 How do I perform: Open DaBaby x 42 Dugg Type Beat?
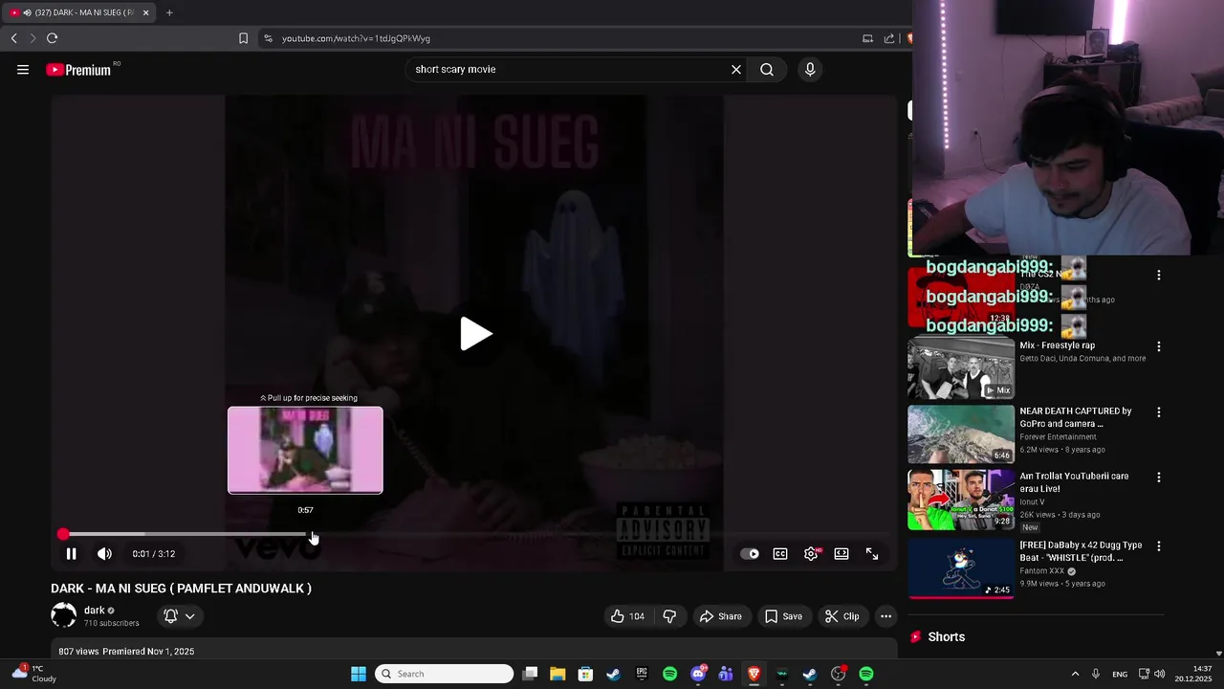click(x=1081, y=551)
